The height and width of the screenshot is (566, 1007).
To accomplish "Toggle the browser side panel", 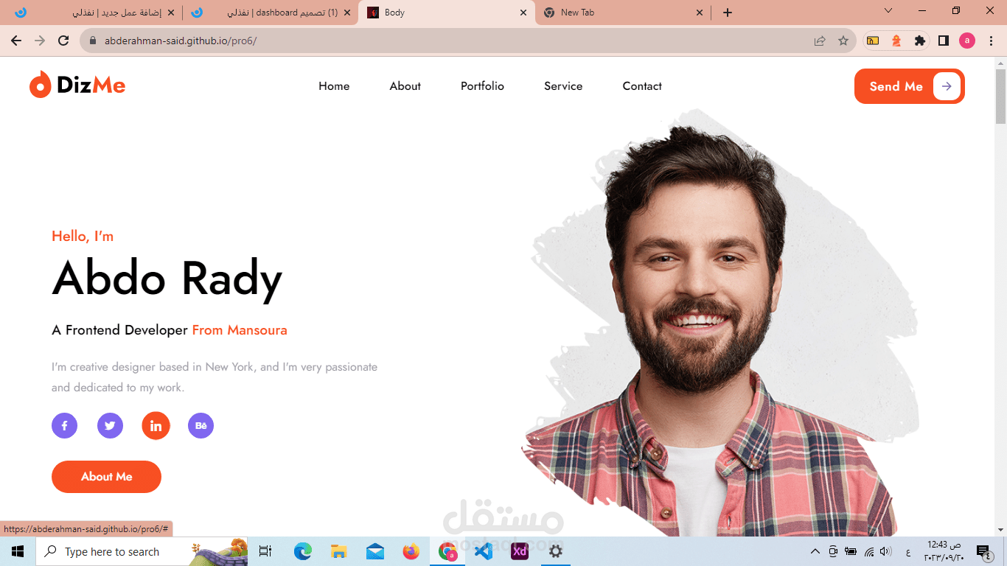I will tap(944, 41).
